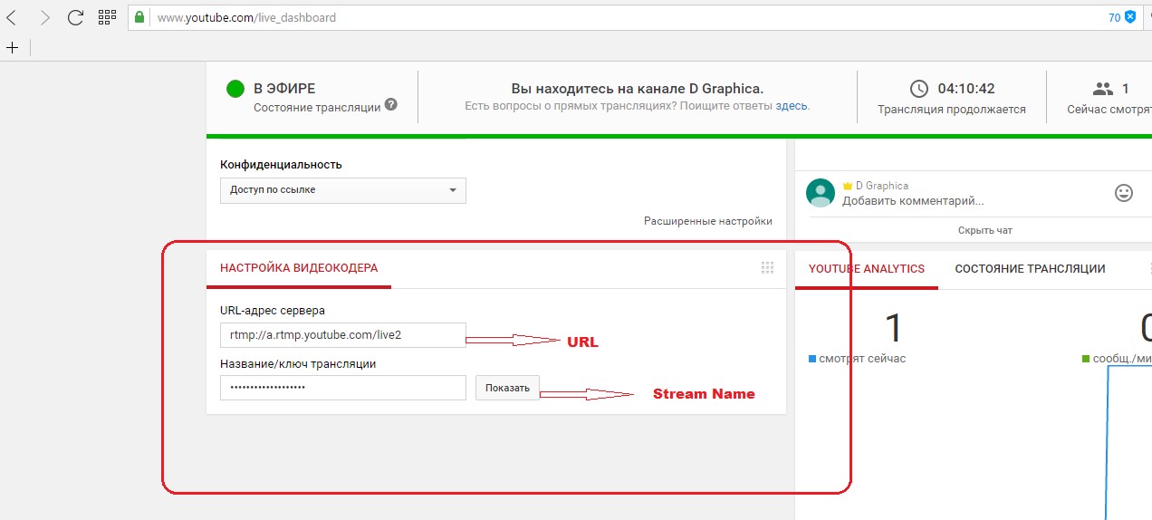This screenshot has width=1152, height=520.
Task: Switch to the СОСТОЯНИЕ ТРАНСЛЯЦИИ tab
Action: (x=1030, y=269)
